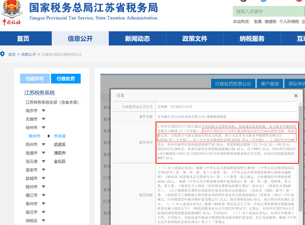The height and width of the screenshot is (225, 305).
Task: Click the location pin breadcrumb icon
Action: coord(2,54)
